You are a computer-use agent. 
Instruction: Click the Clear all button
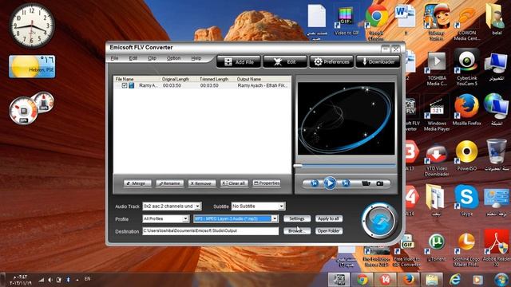[234, 183]
